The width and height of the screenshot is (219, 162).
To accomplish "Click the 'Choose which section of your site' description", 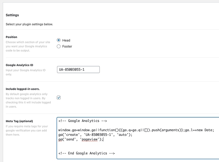I will [28, 46].
